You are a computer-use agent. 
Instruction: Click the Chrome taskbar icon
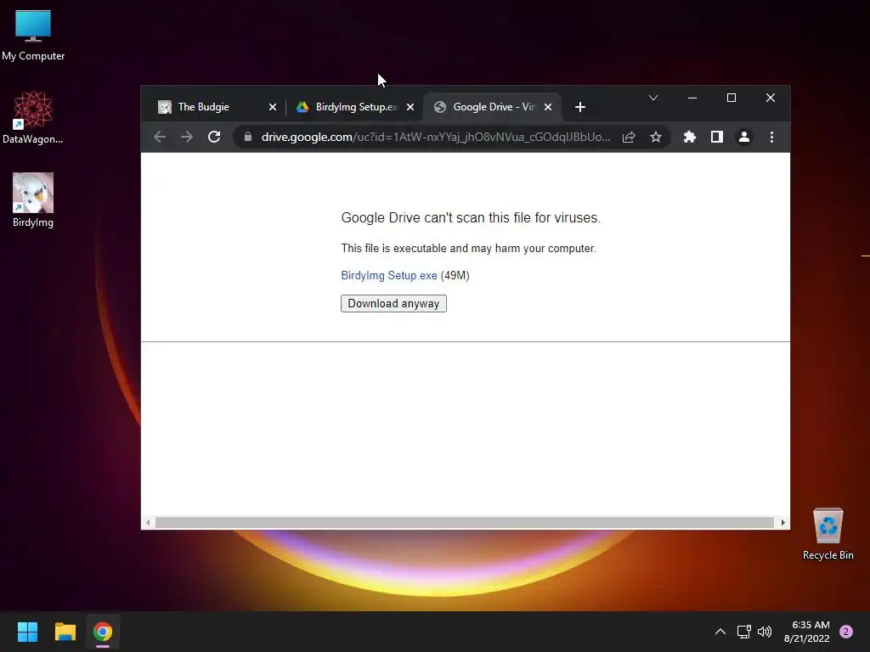click(x=103, y=632)
